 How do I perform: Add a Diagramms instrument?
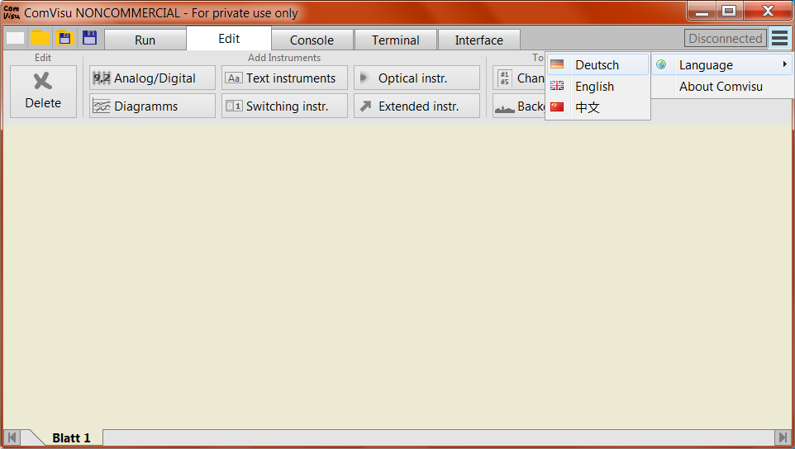point(152,106)
